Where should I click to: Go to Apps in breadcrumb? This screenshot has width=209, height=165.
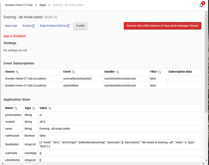click(x=43, y=5)
